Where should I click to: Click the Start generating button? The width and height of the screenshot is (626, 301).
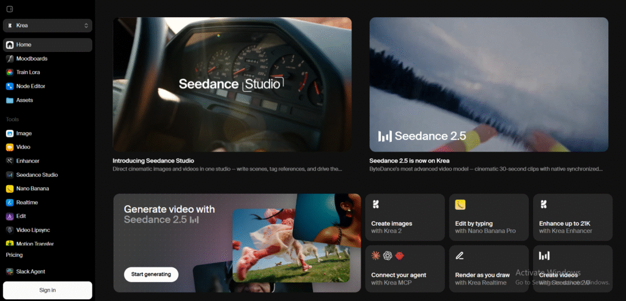point(152,275)
